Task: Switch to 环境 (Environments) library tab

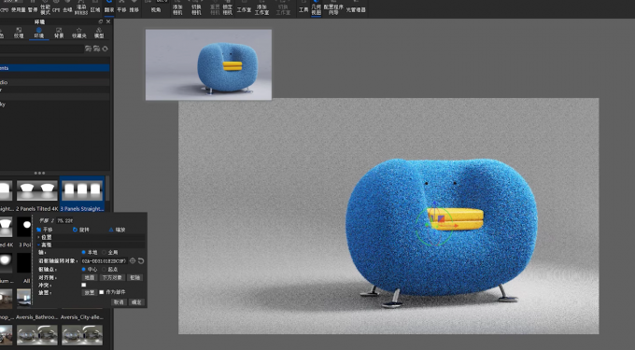Action: click(39, 33)
